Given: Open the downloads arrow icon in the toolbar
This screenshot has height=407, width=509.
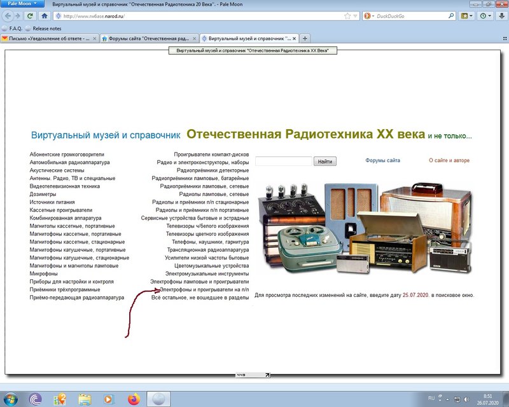Looking at the screenshot, I should point(501,16).
